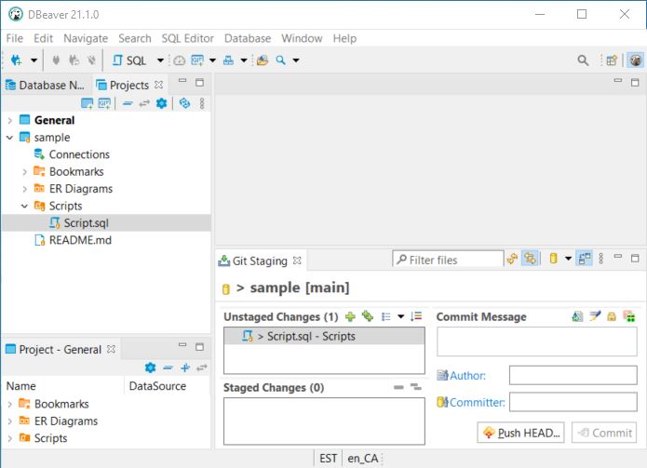Select Script.sql in the Projects tree
The image size is (647, 468).
[106, 223]
